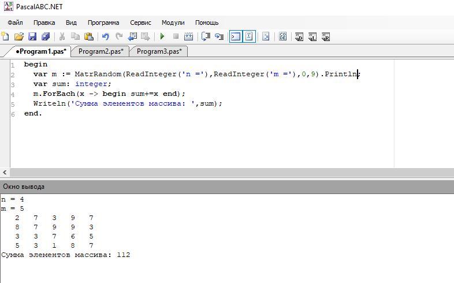Image resolution: width=454 pixels, height=283 pixels.
Task: Click 'end.' in line 6
Action: (x=33, y=113)
